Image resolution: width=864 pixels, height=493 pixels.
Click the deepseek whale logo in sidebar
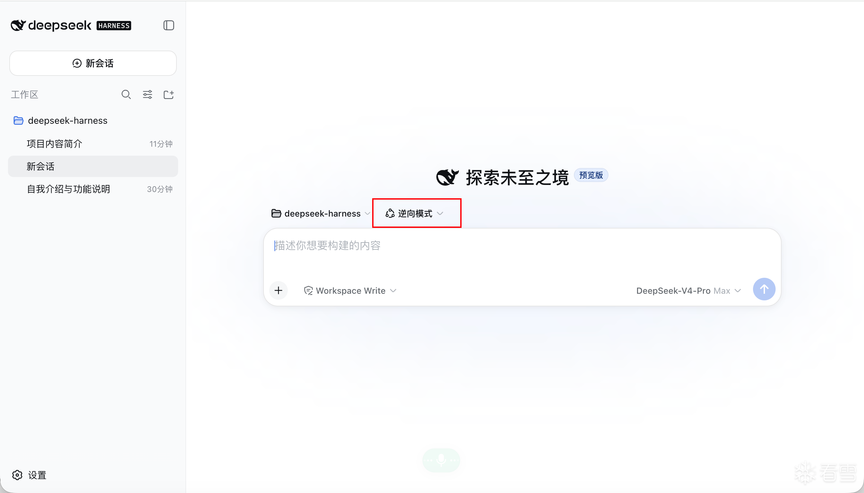click(18, 25)
